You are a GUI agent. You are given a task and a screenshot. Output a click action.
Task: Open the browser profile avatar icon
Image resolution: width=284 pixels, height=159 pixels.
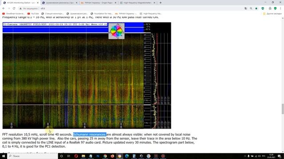[270, 8]
